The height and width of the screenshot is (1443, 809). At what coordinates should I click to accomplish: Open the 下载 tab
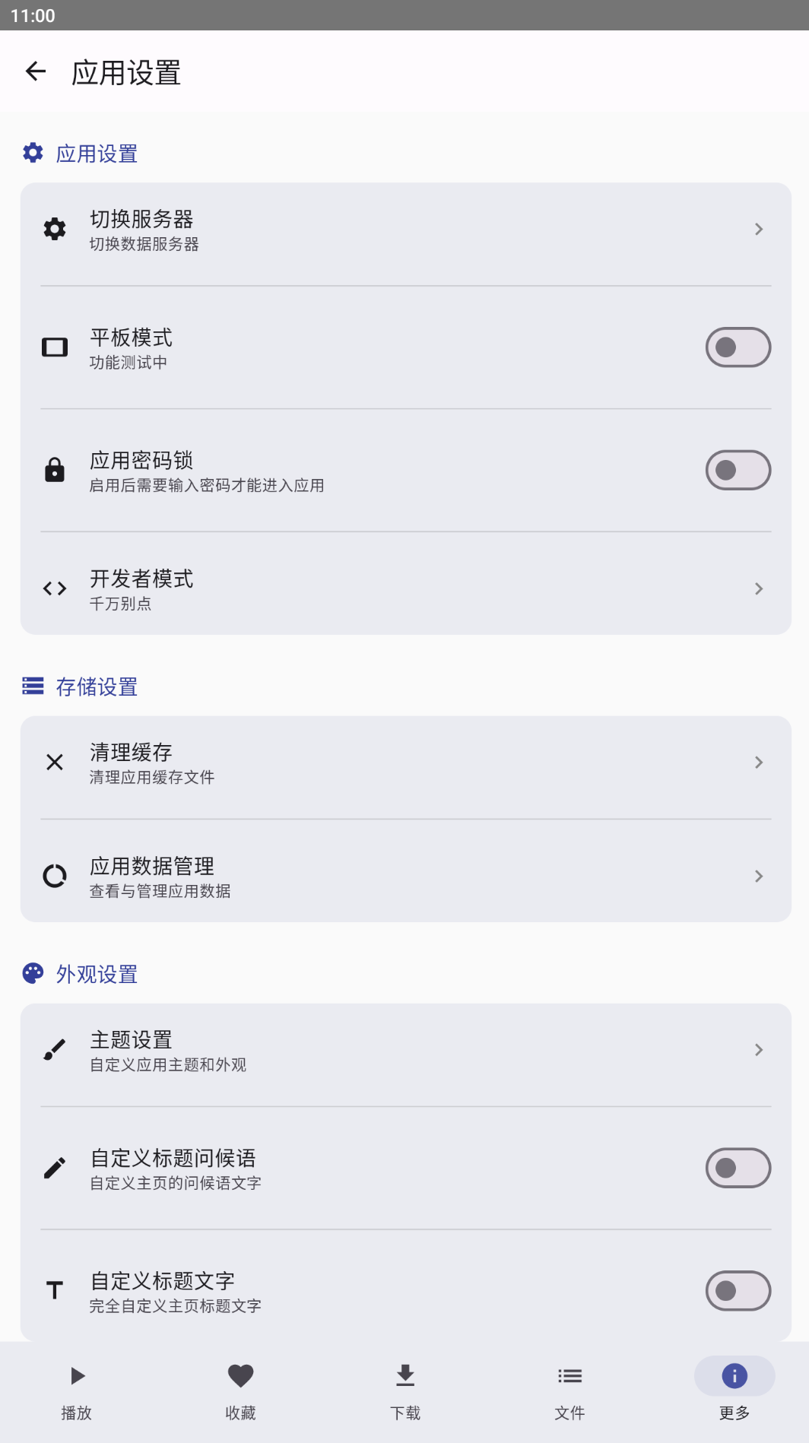(x=405, y=1390)
